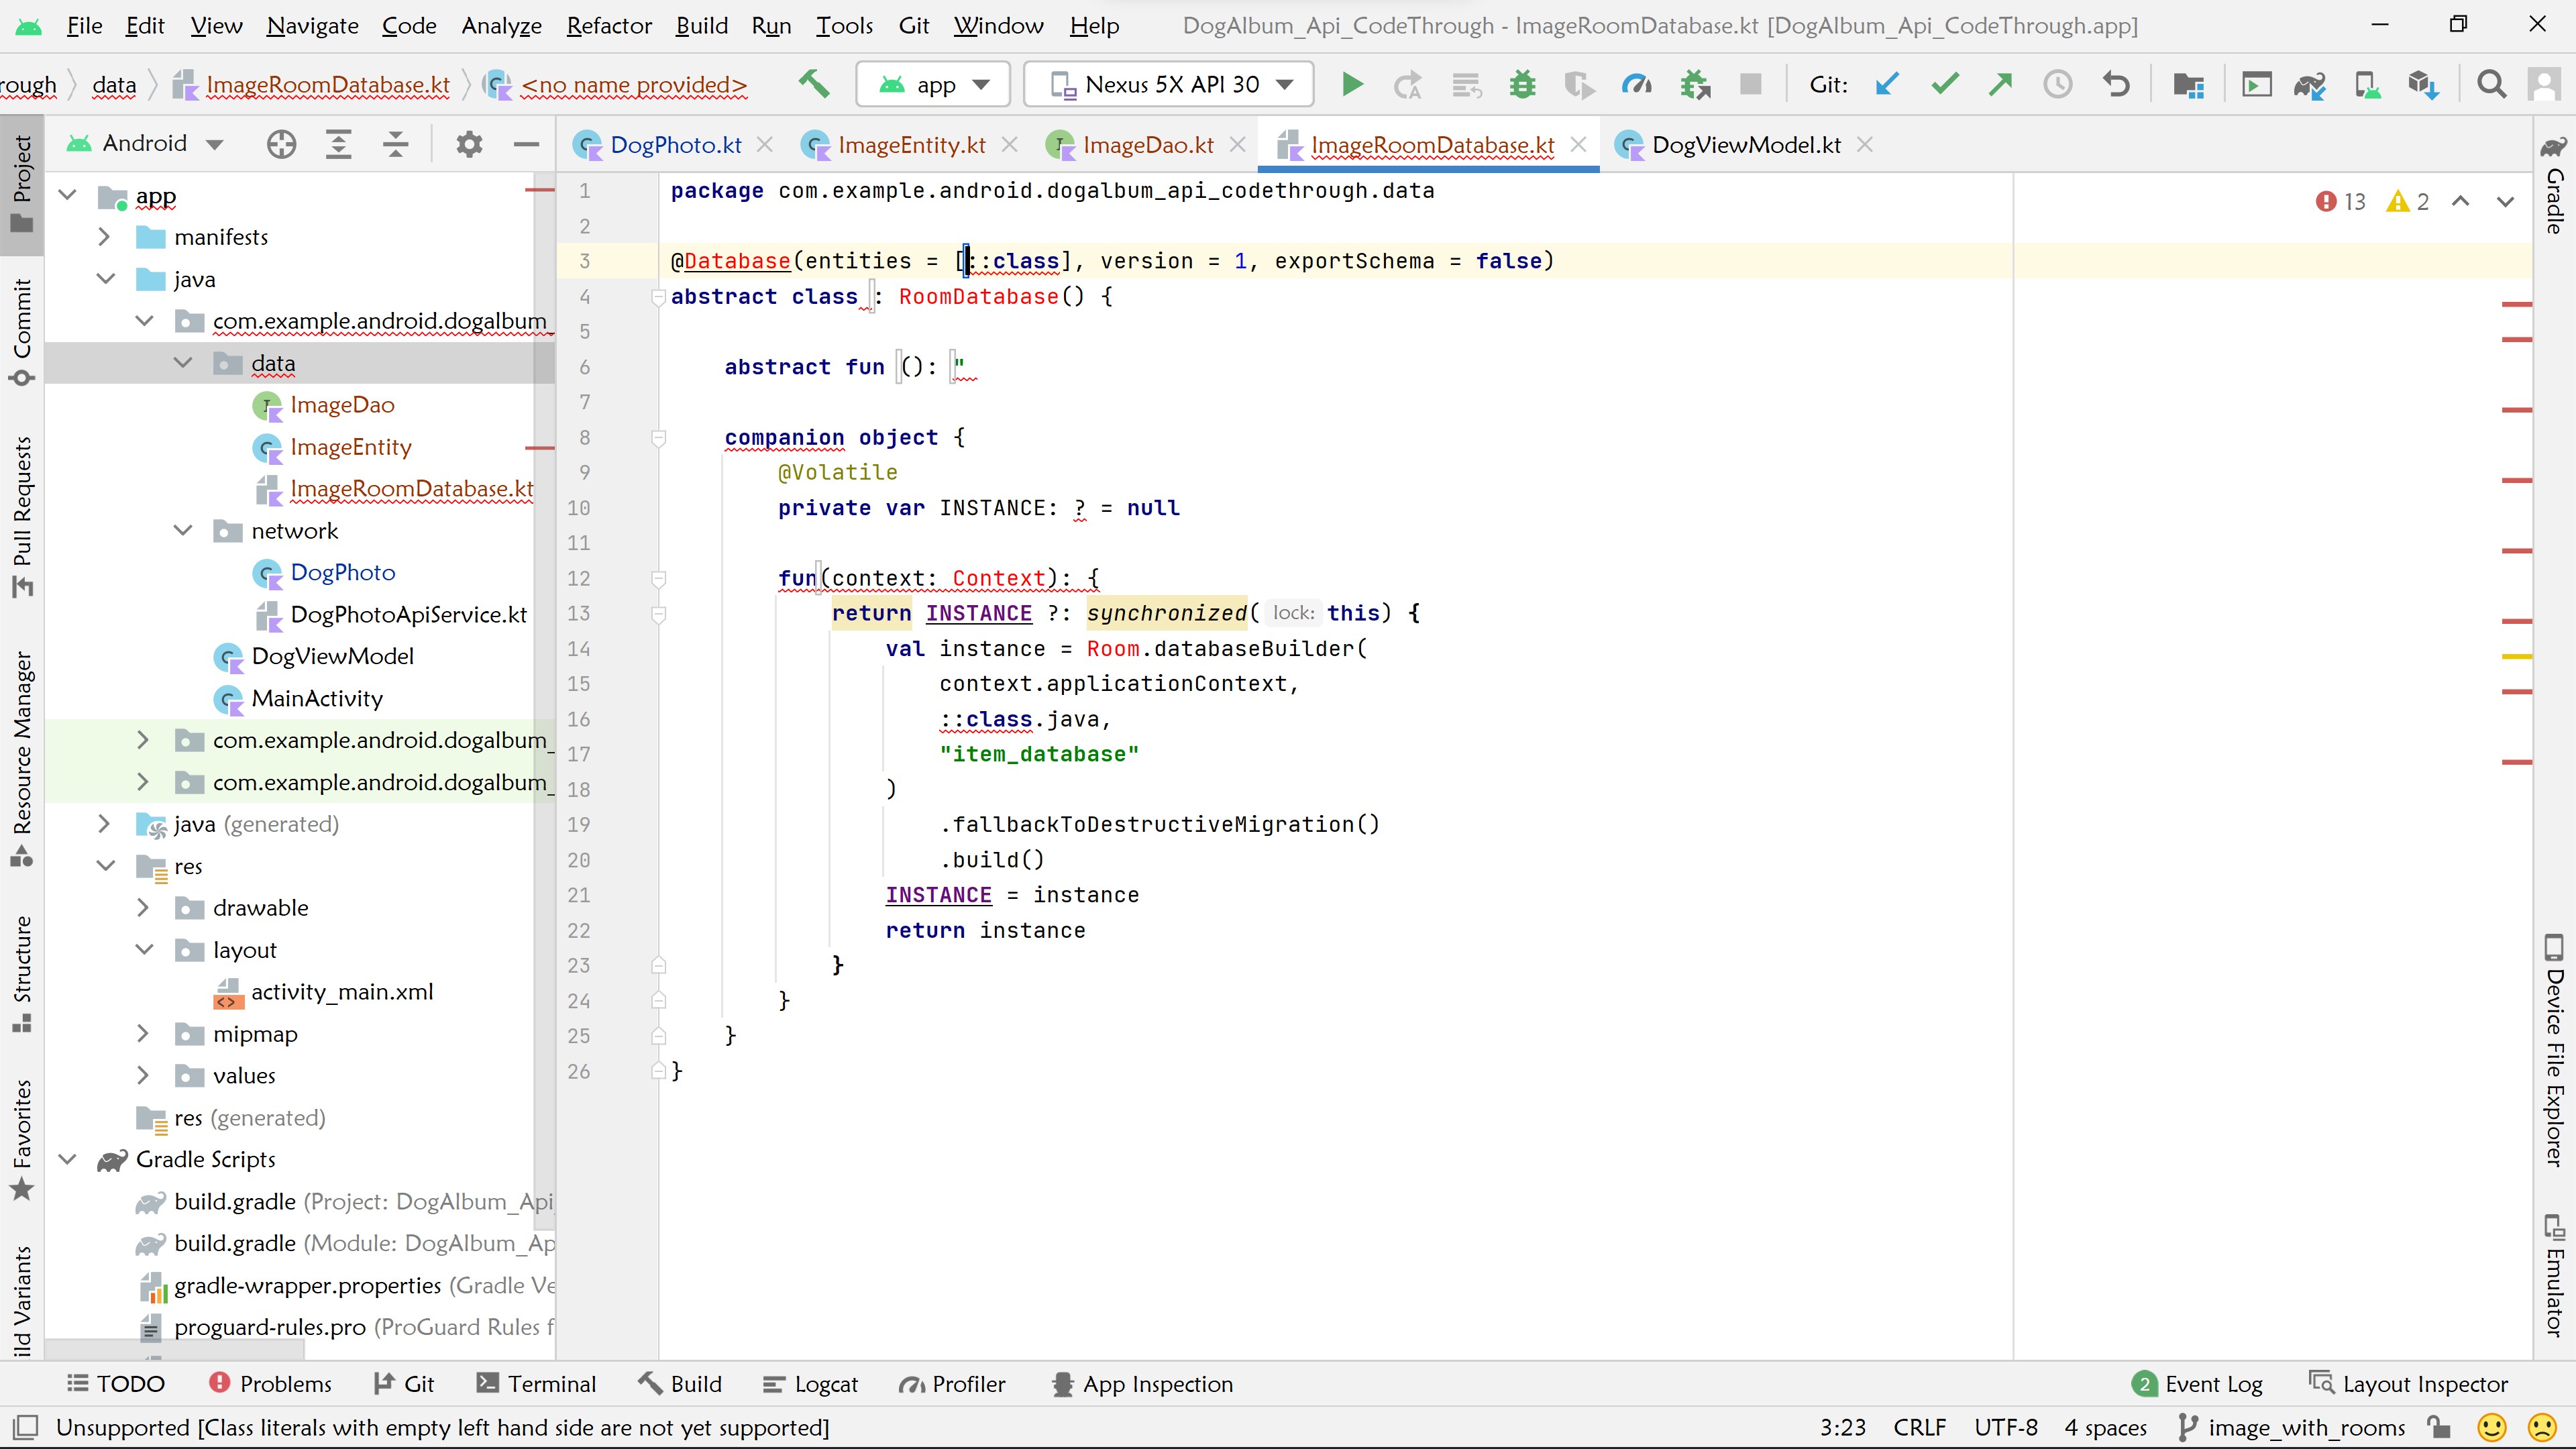Open Search Everywhere with the magnifier icon
2576x1449 pixels.
tap(2491, 84)
